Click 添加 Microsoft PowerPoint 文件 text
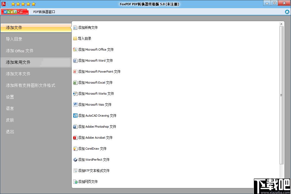This screenshot has width=291, height=194. point(99,72)
